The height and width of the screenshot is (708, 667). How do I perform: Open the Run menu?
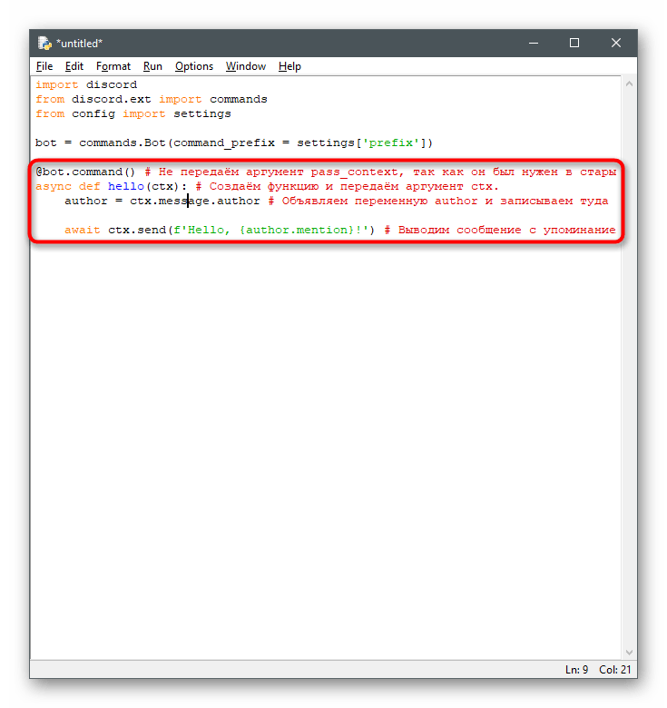tap(152, 66)
